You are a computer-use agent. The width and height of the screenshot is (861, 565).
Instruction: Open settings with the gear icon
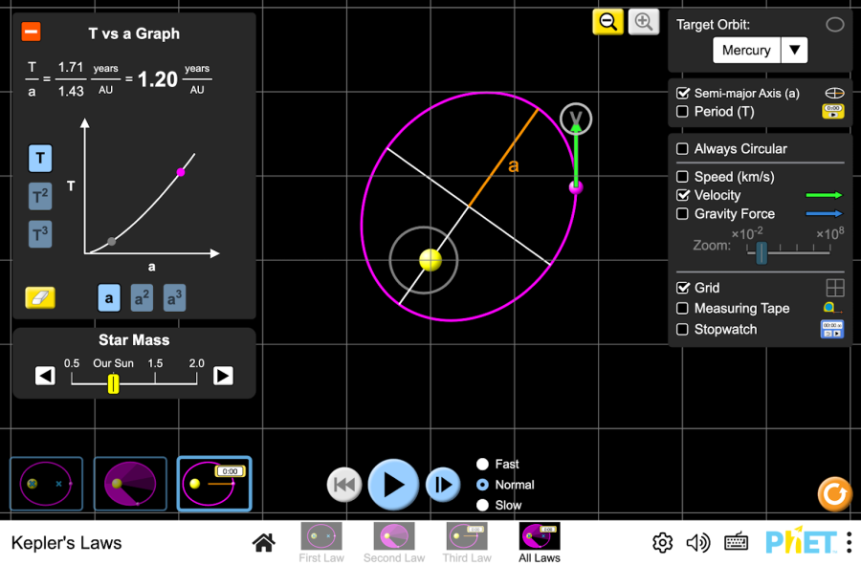click(x=662, y=543)
